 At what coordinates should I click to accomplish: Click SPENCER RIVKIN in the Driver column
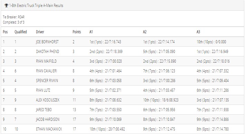pos(47,81)
